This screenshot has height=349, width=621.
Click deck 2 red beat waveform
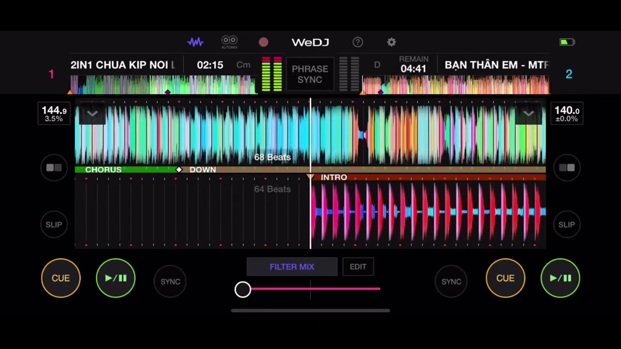(428, 212)
